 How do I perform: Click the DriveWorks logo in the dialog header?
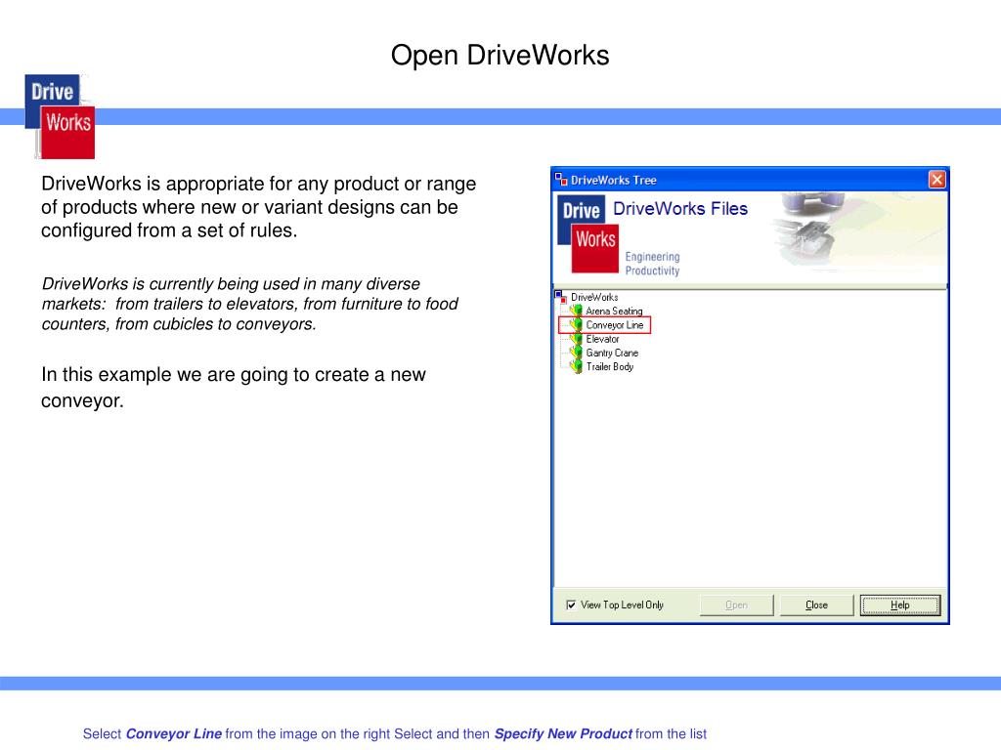[x=588, y=234]
